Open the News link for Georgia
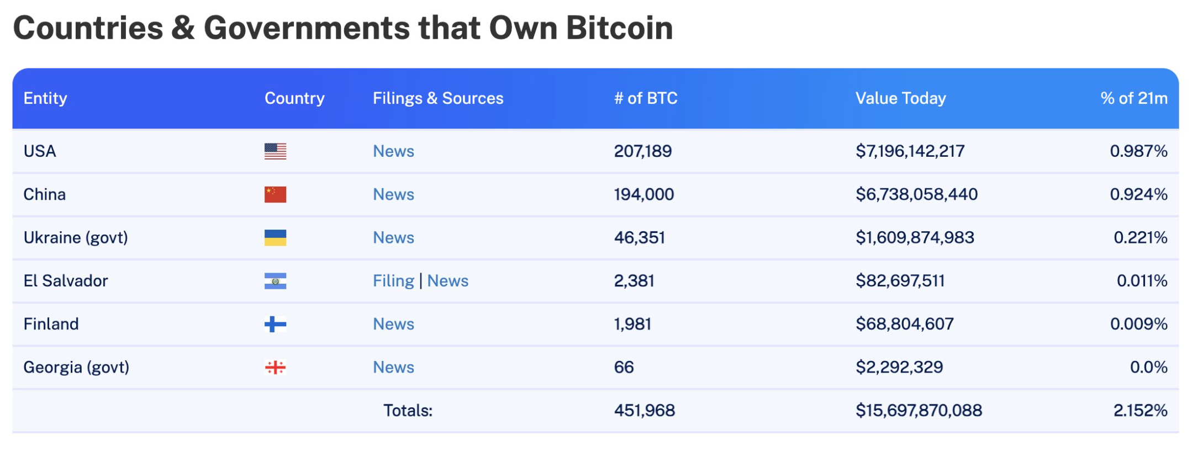Screen dimensions: 1203x457 point(394,367)
